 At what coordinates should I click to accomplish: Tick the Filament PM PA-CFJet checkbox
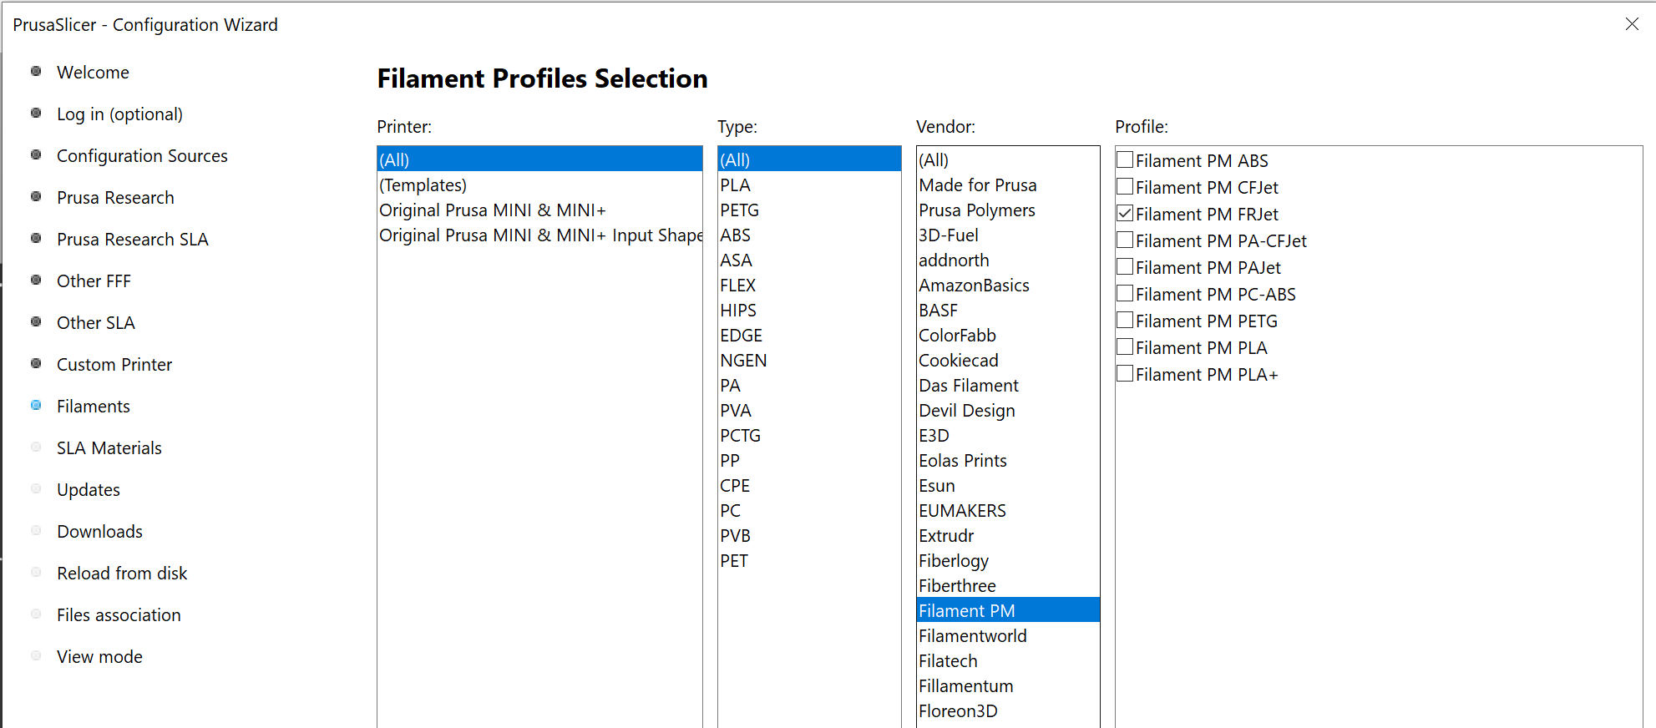[1125, 240]
